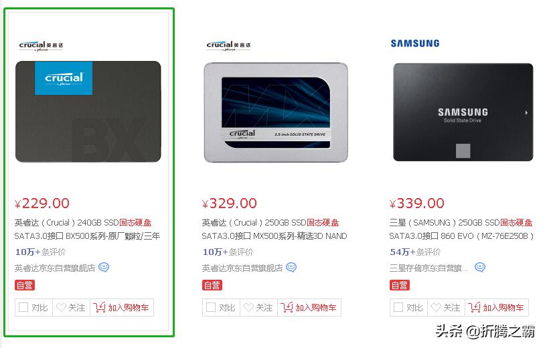Click cart icon to add BX500 to cart
The width and height of the screenshot is (545, 348).
coord(99,307)
